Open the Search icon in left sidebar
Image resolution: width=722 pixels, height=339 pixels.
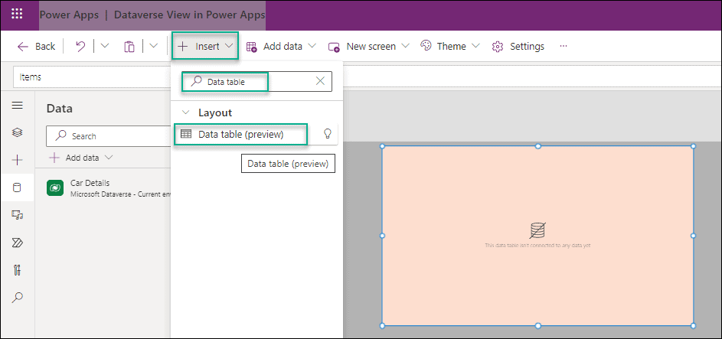coord(18,297)
